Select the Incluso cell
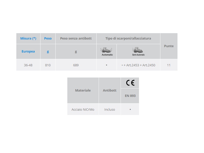This screenshot has height=153, width=204. 110,109
